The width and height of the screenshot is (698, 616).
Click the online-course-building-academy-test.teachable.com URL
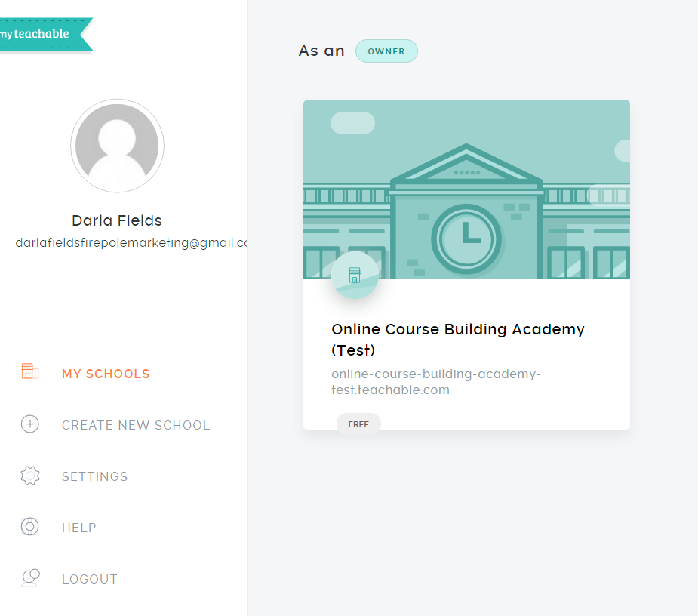click(x=435, y=382)
